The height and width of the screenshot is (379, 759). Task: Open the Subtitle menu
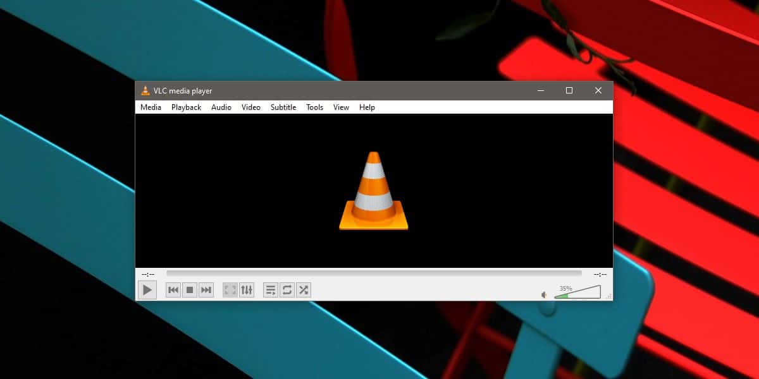[x=283, y=107]
